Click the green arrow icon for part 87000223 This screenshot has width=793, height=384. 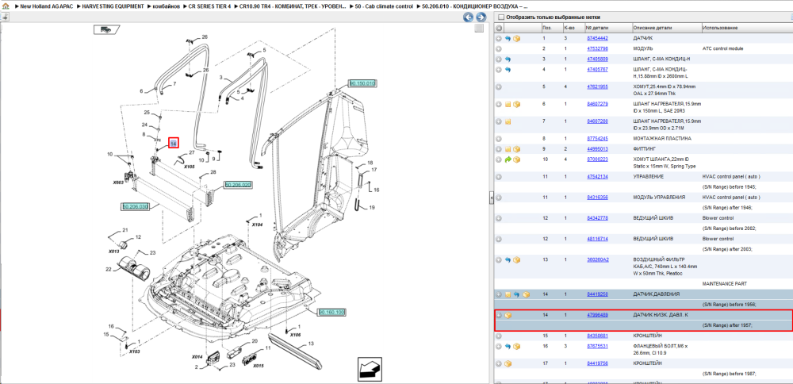tap(508, 159)
